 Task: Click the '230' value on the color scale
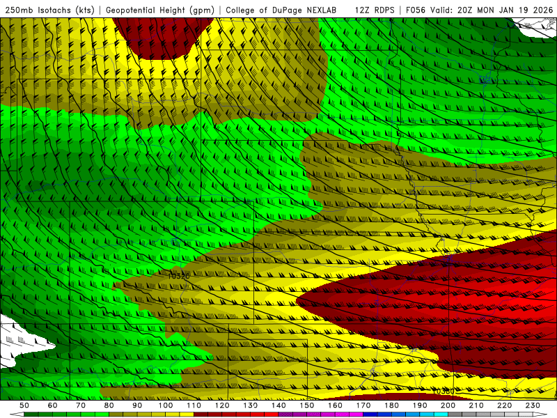(533, 405)
